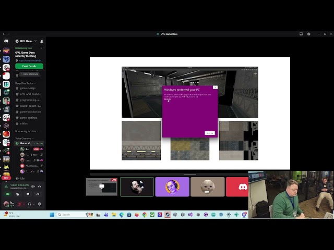Select the live screen share thumbnail
Viewport: 334px width, 250px height.
[102, 187]
